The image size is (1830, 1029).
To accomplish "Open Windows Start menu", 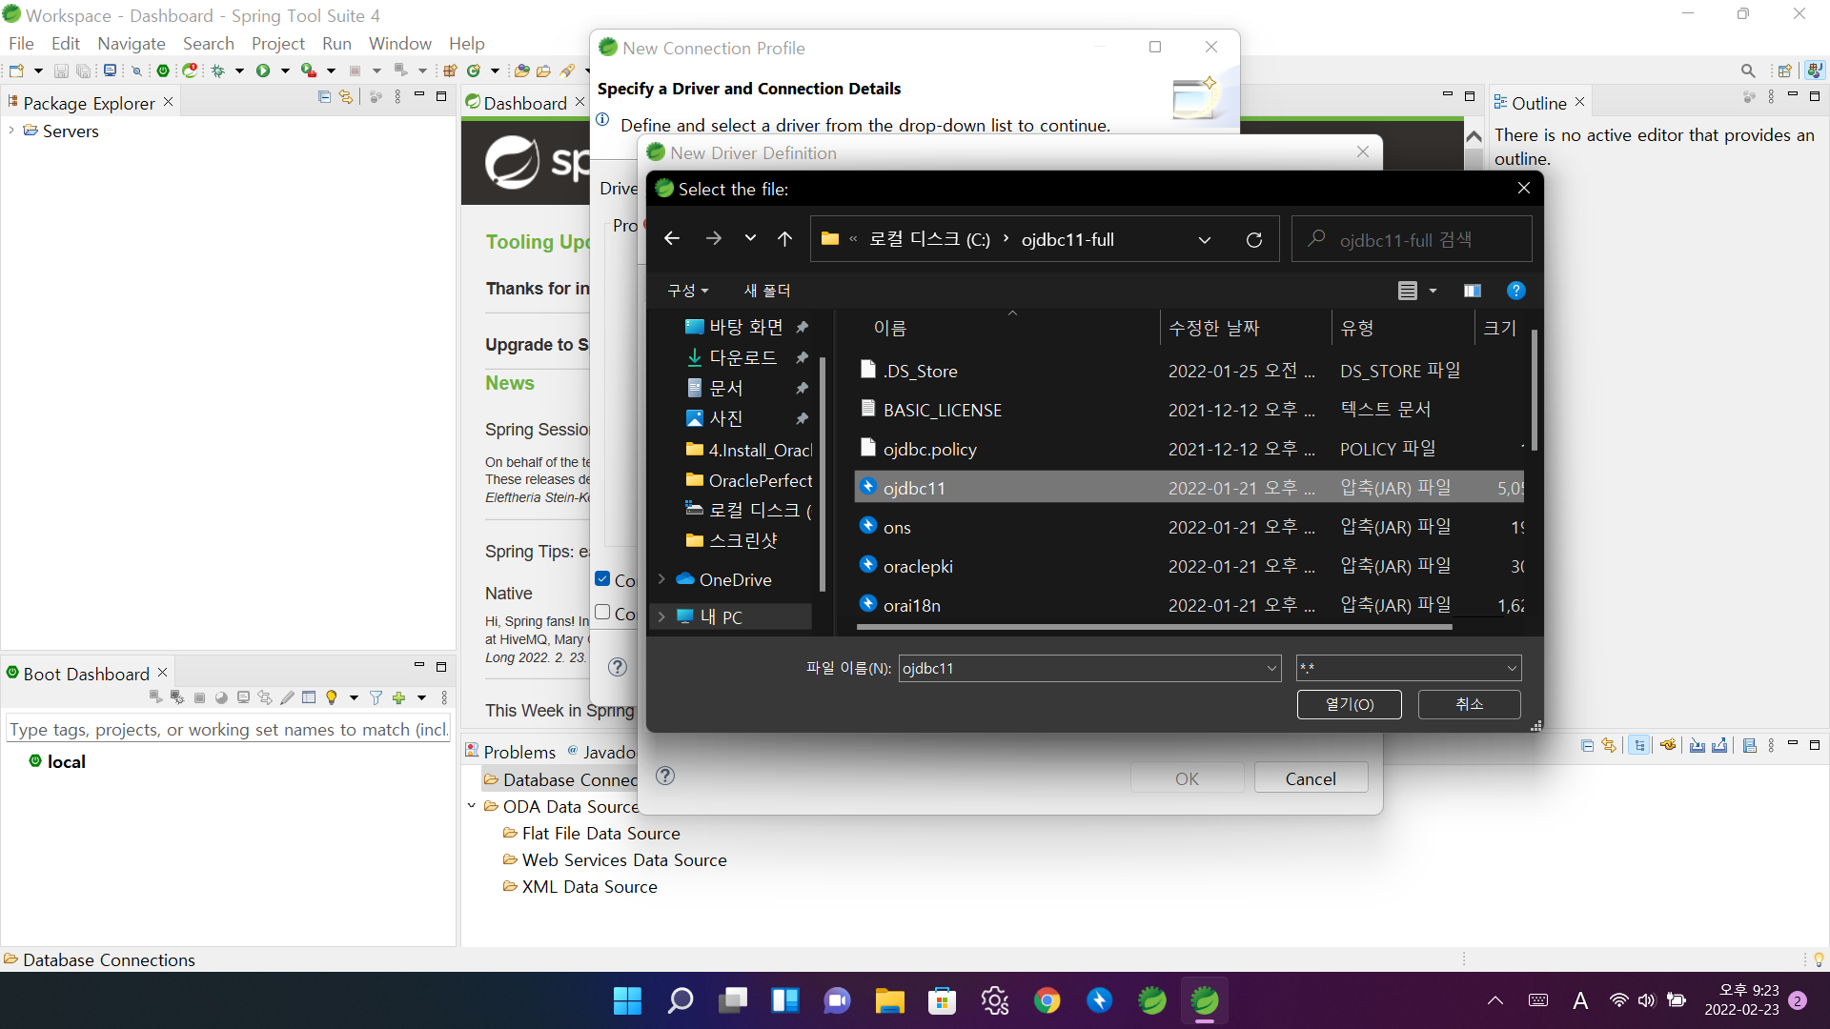I will tap(627, 1000).
